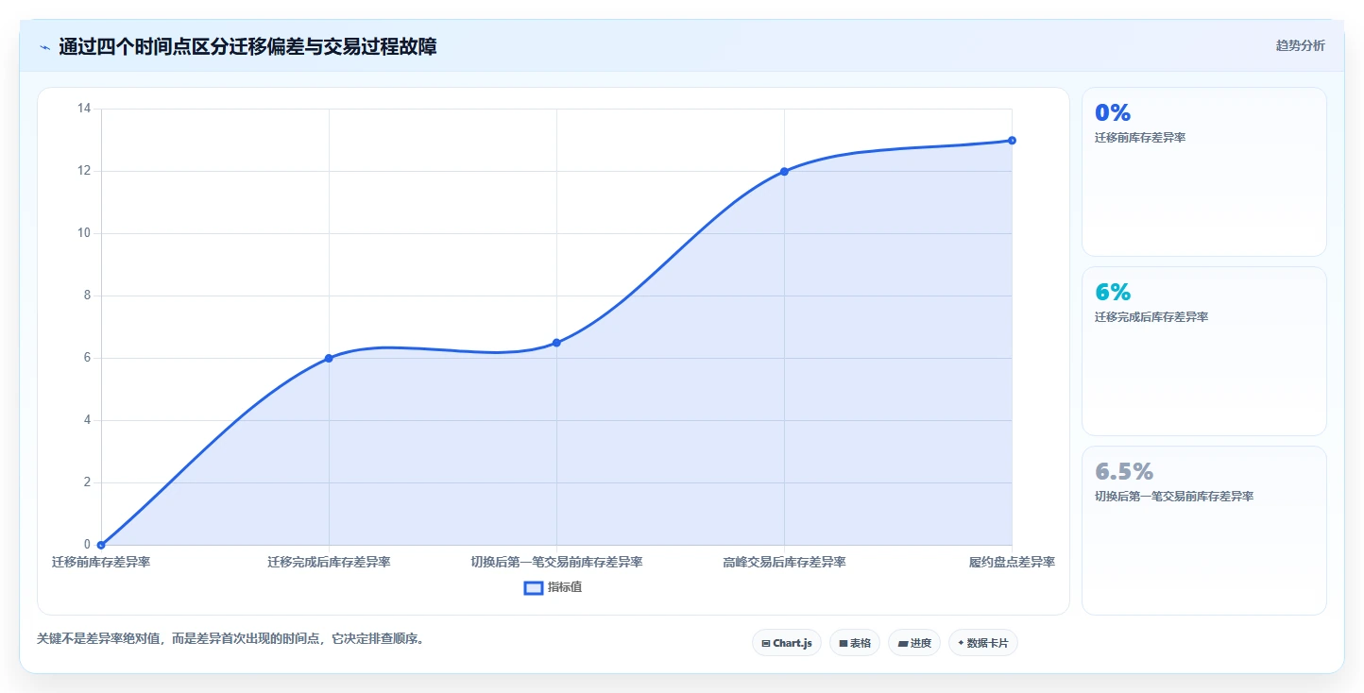Open the 6.5% 切换后第一笔交易前库存差异率 card

pos(1203,531)
